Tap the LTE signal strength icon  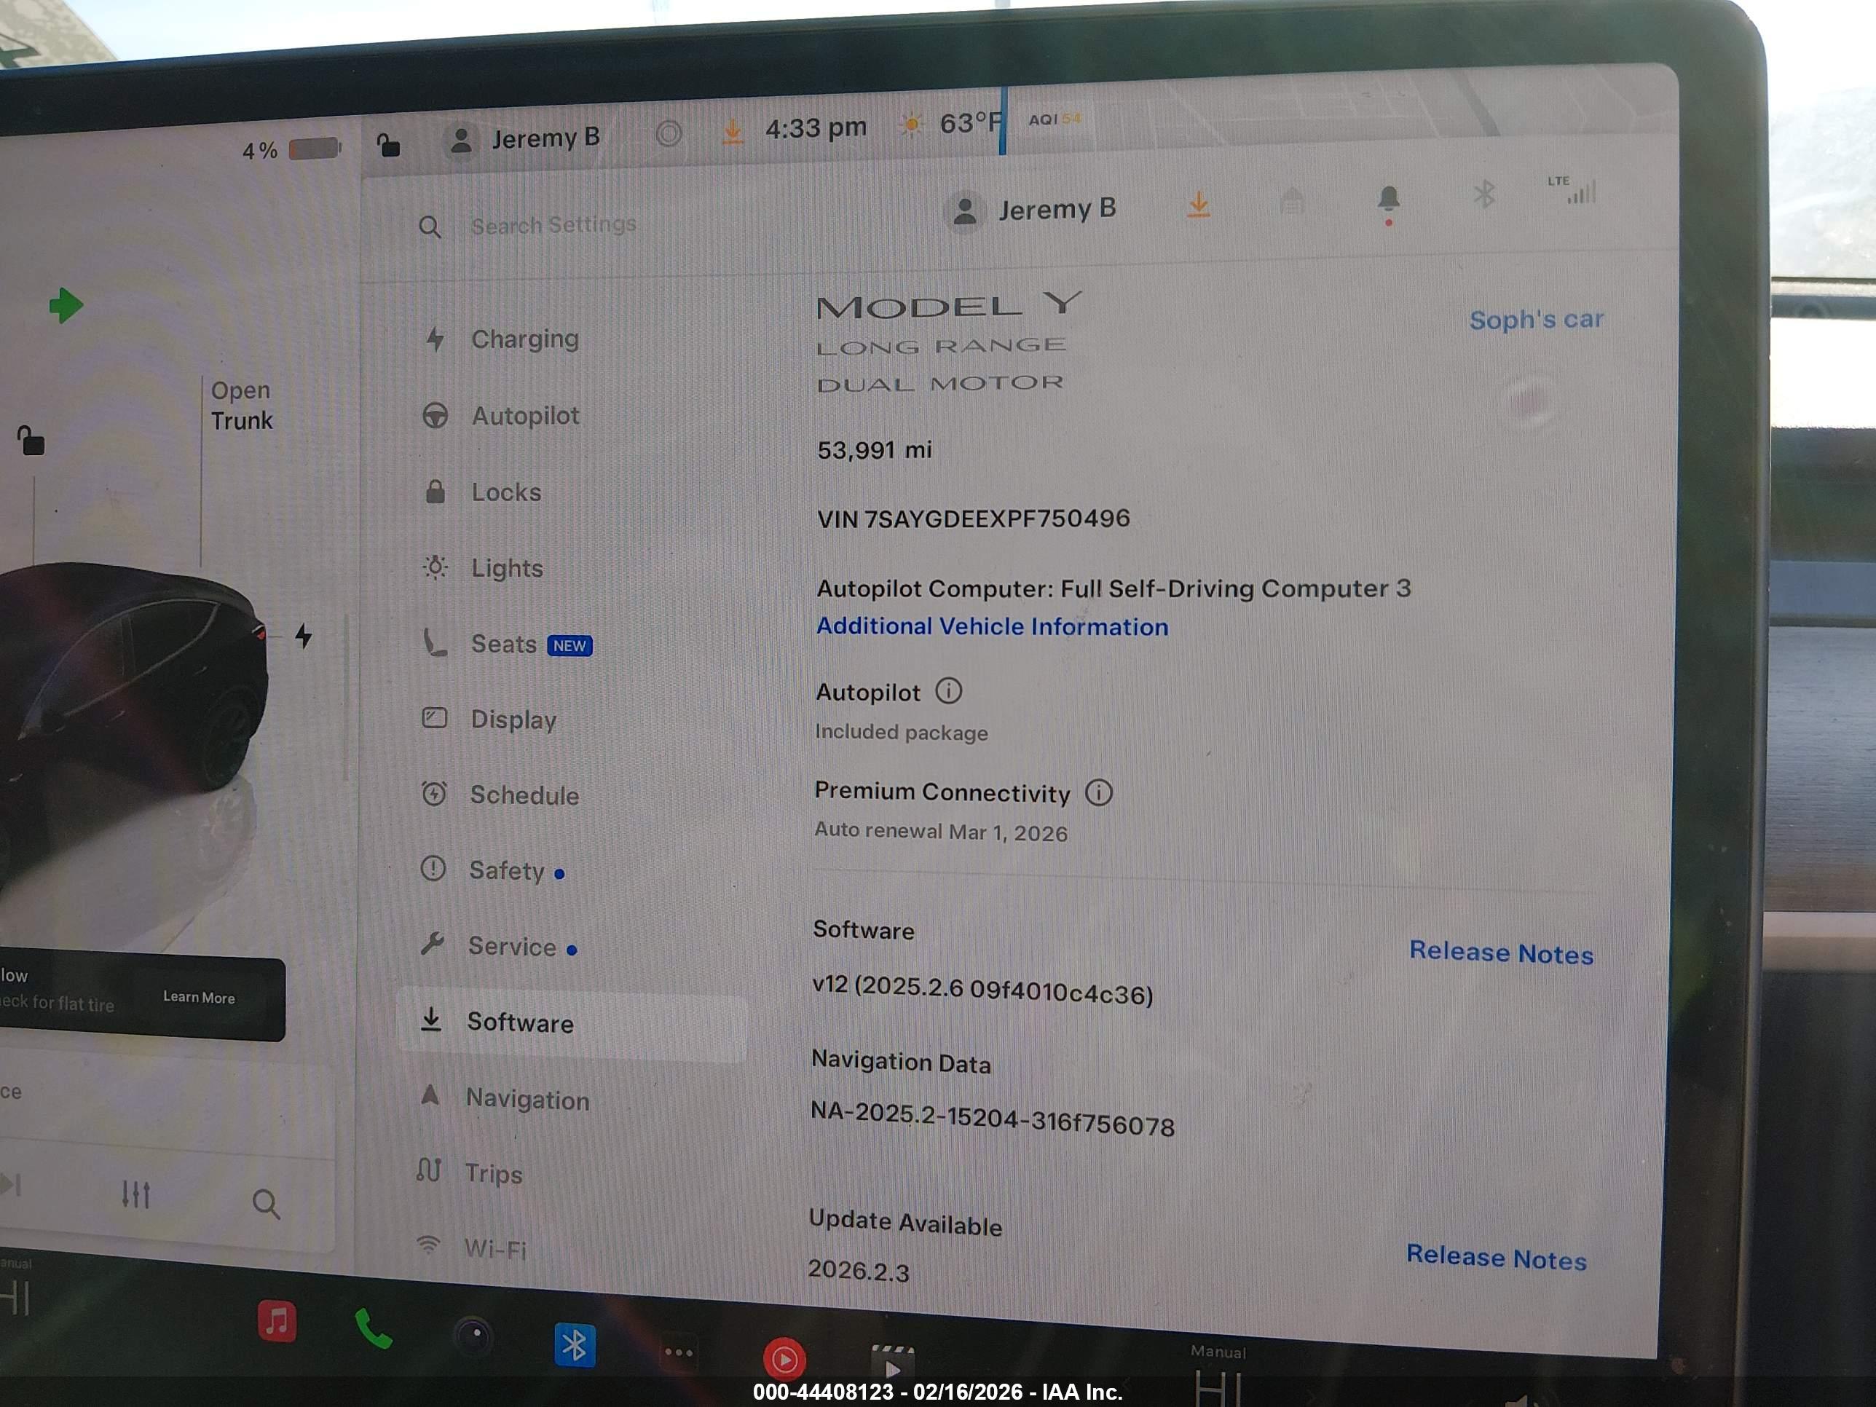point(1574,190)
